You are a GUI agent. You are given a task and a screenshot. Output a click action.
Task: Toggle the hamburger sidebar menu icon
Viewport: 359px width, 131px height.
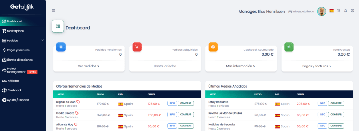click(53, 11)
